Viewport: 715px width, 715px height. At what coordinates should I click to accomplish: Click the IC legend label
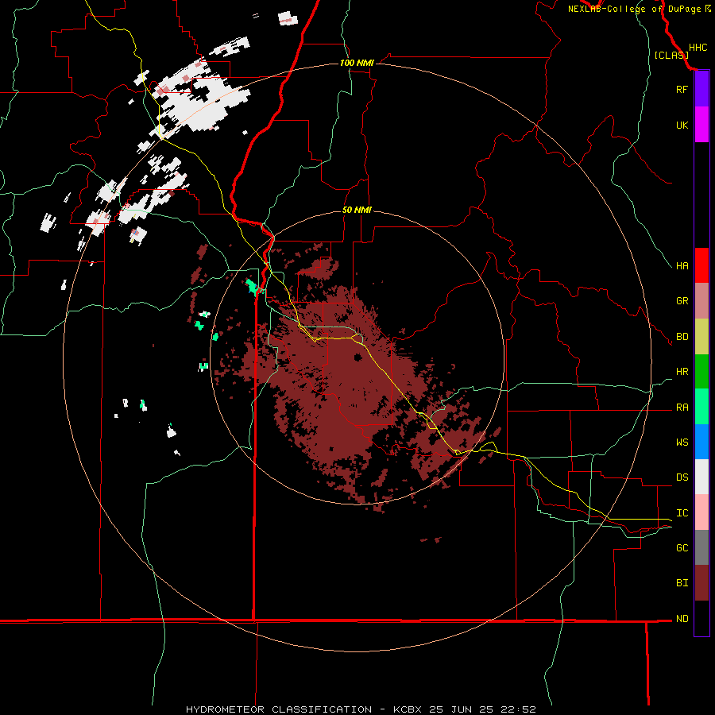point(682,513)
